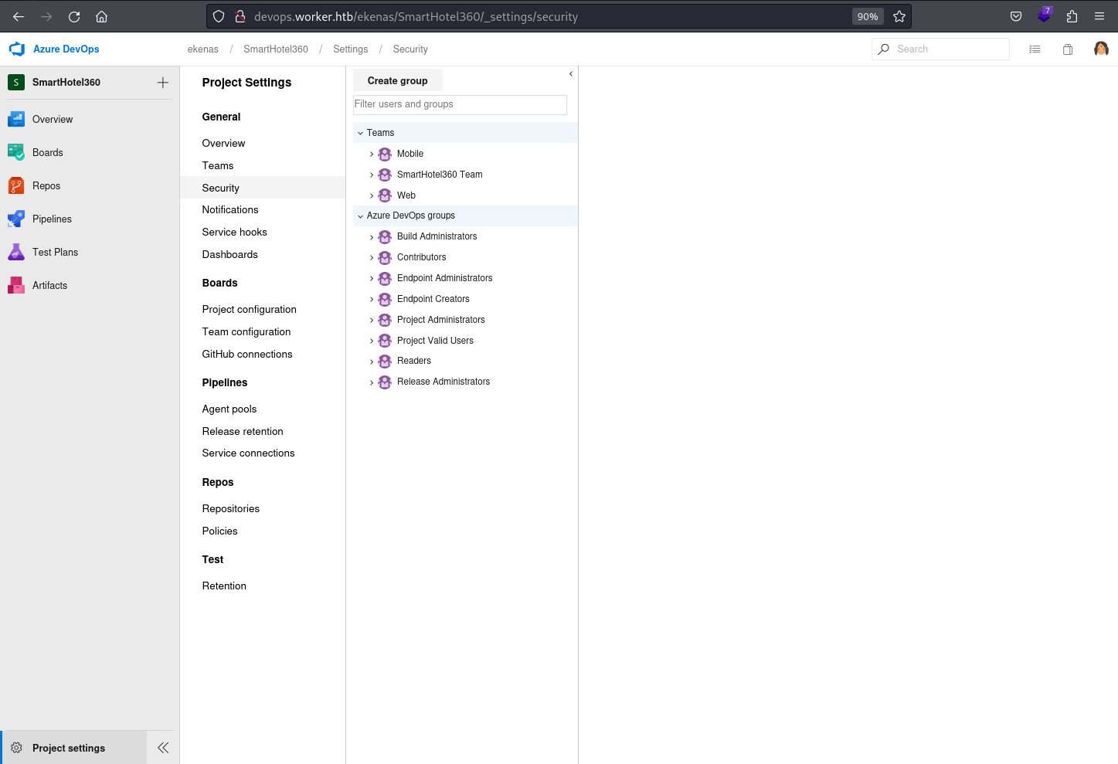The width and height of the screenshot is (1118, 764).
Task: Collapse the Azure DevOps groups section
Action: tap(360, 216)
